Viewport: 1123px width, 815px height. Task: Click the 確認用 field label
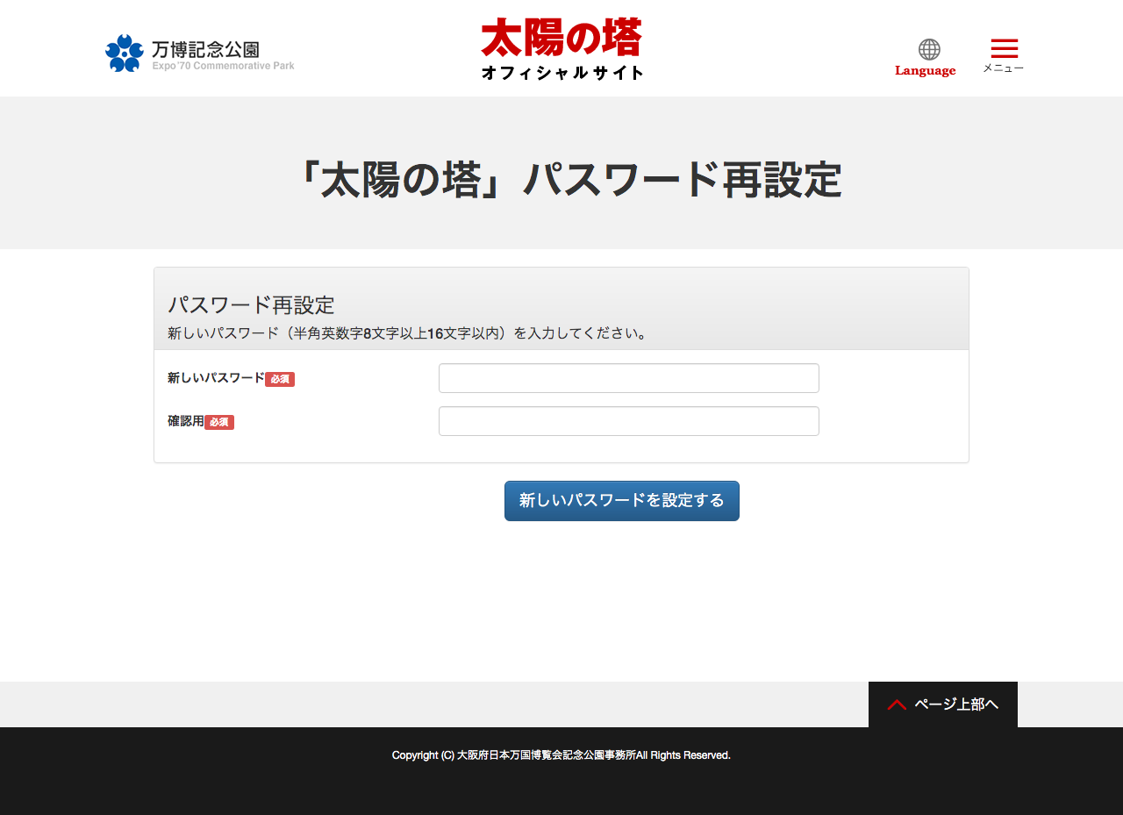point(186,421)
